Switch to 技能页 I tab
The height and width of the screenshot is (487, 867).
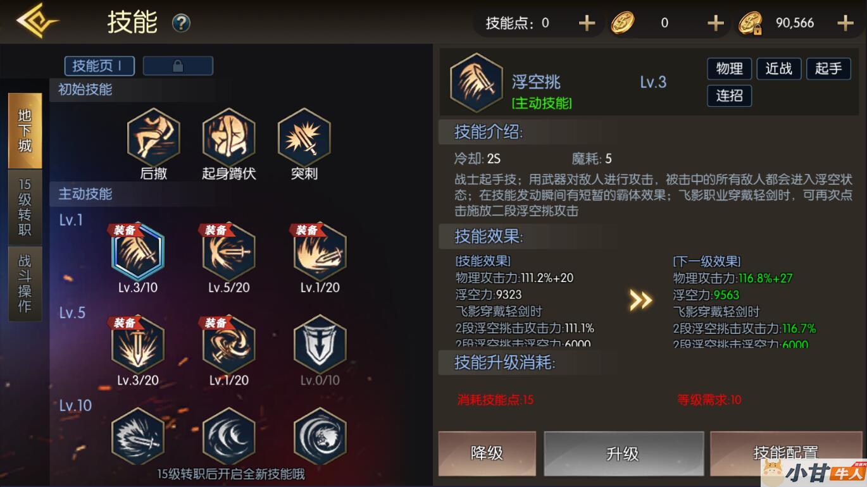click(101, 66)
